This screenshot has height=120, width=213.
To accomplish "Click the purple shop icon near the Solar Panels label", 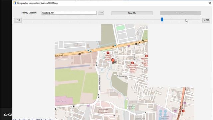I will coord(89,106).
